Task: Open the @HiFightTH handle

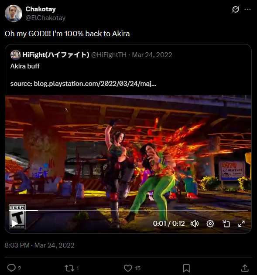Action: (x=109, y=55)
